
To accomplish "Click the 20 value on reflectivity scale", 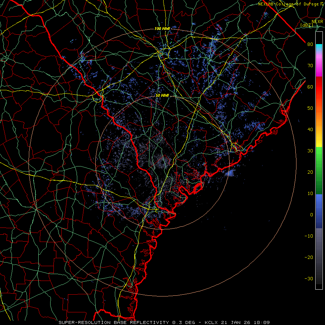I will coord(310,172).
